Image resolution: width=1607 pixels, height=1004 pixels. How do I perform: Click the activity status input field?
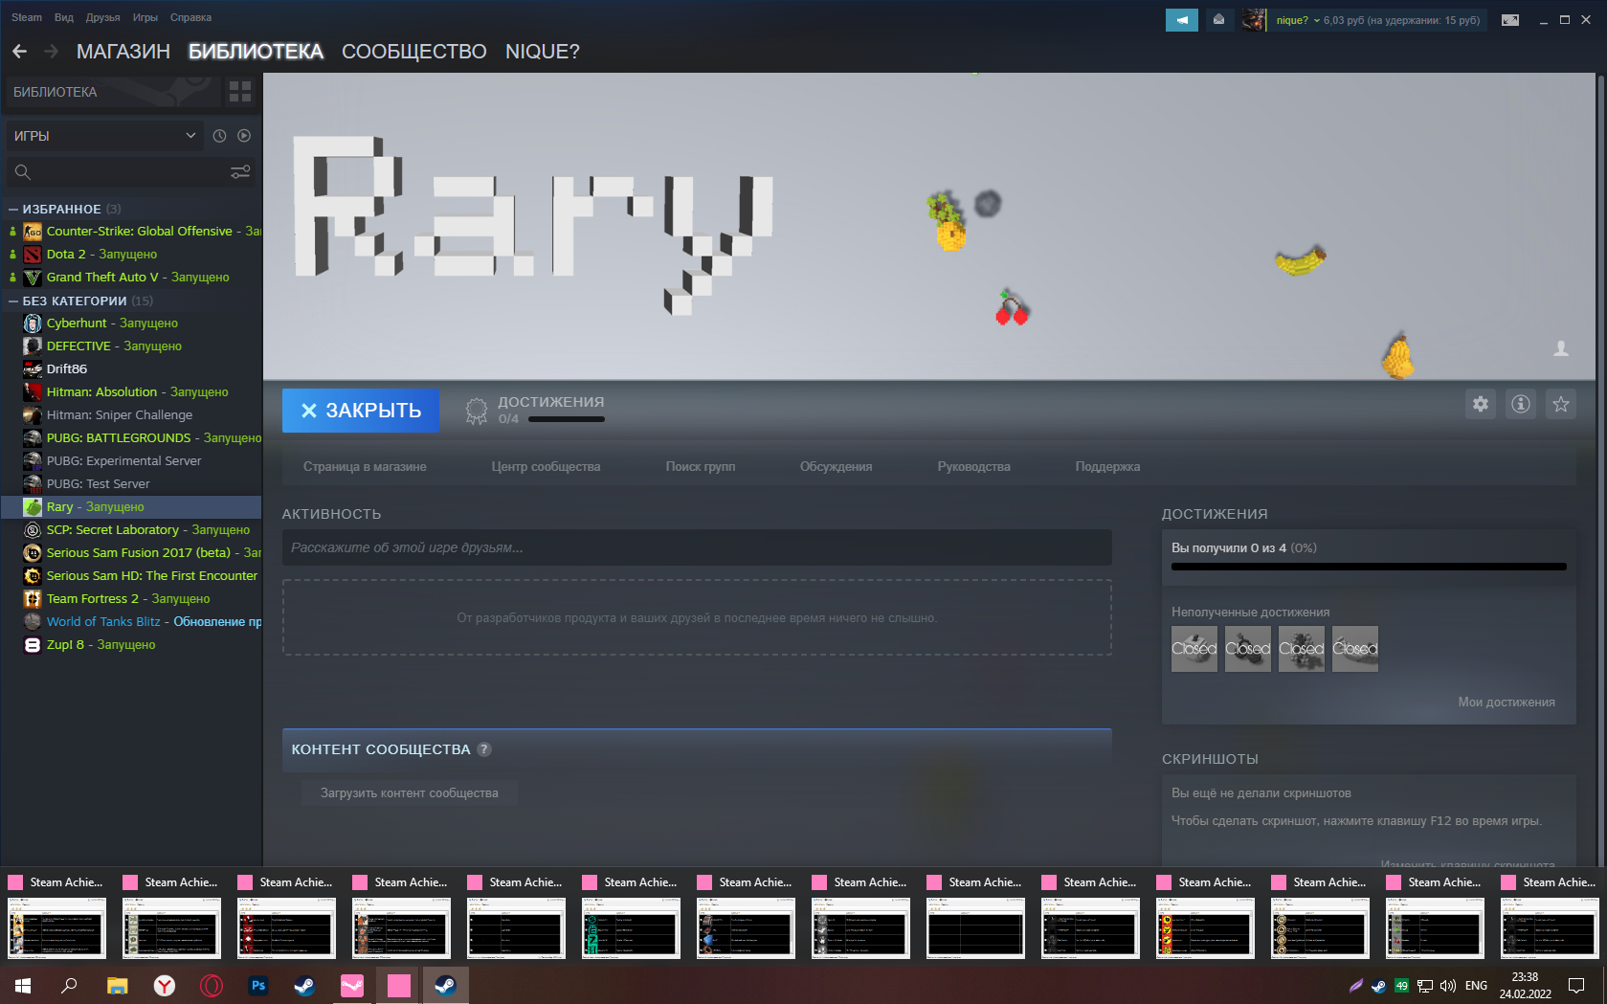pyautogui.click(x=697, y=547)
